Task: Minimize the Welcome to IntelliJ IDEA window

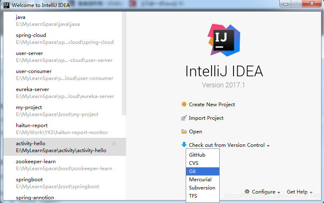Action: 286,4
